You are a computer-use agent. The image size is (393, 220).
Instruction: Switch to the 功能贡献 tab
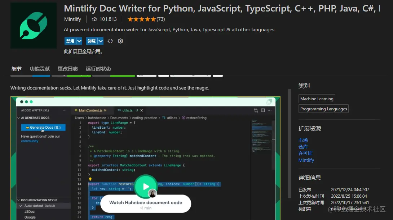(x=40, y=69)
